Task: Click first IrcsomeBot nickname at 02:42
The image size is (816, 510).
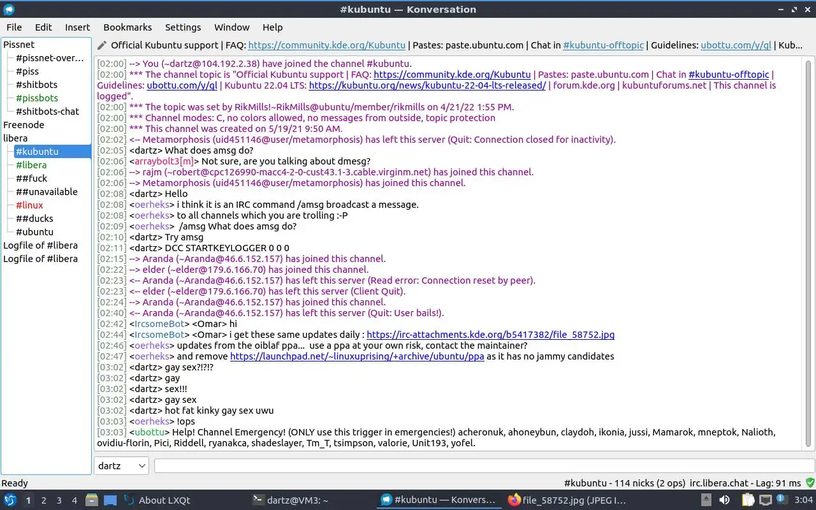Action: click(159, 324)
